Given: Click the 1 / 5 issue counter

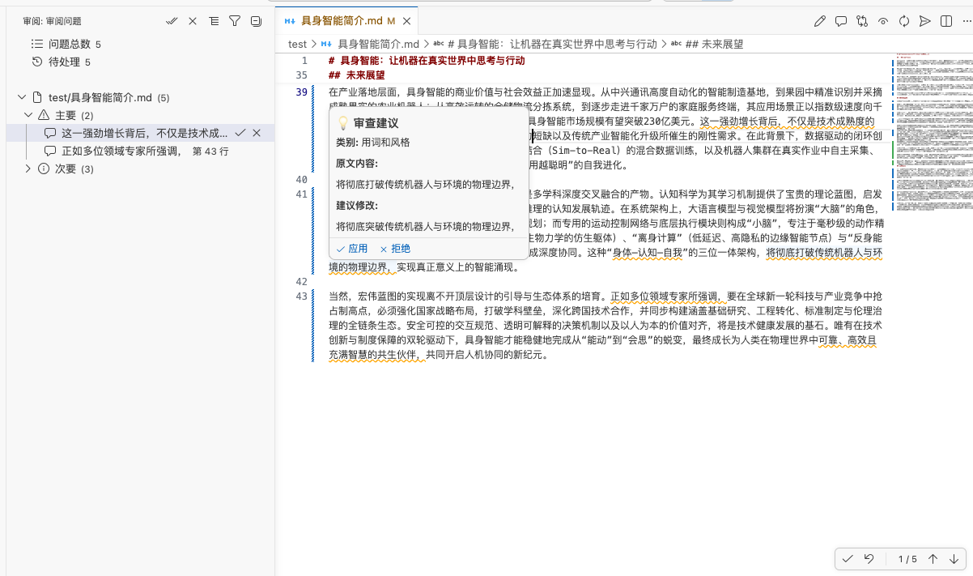Looking at the screenshot, I should [907, 559].
